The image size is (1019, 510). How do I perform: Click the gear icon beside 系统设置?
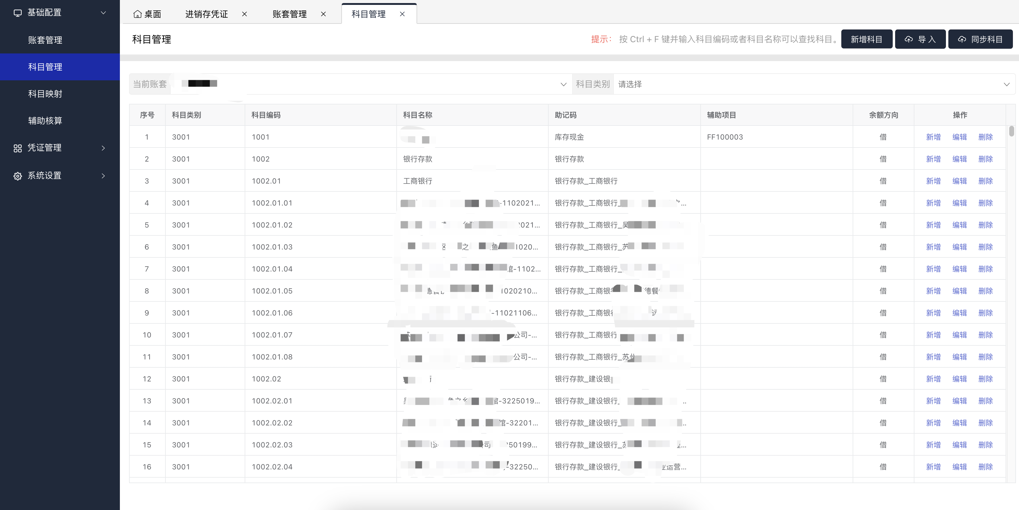17,176
